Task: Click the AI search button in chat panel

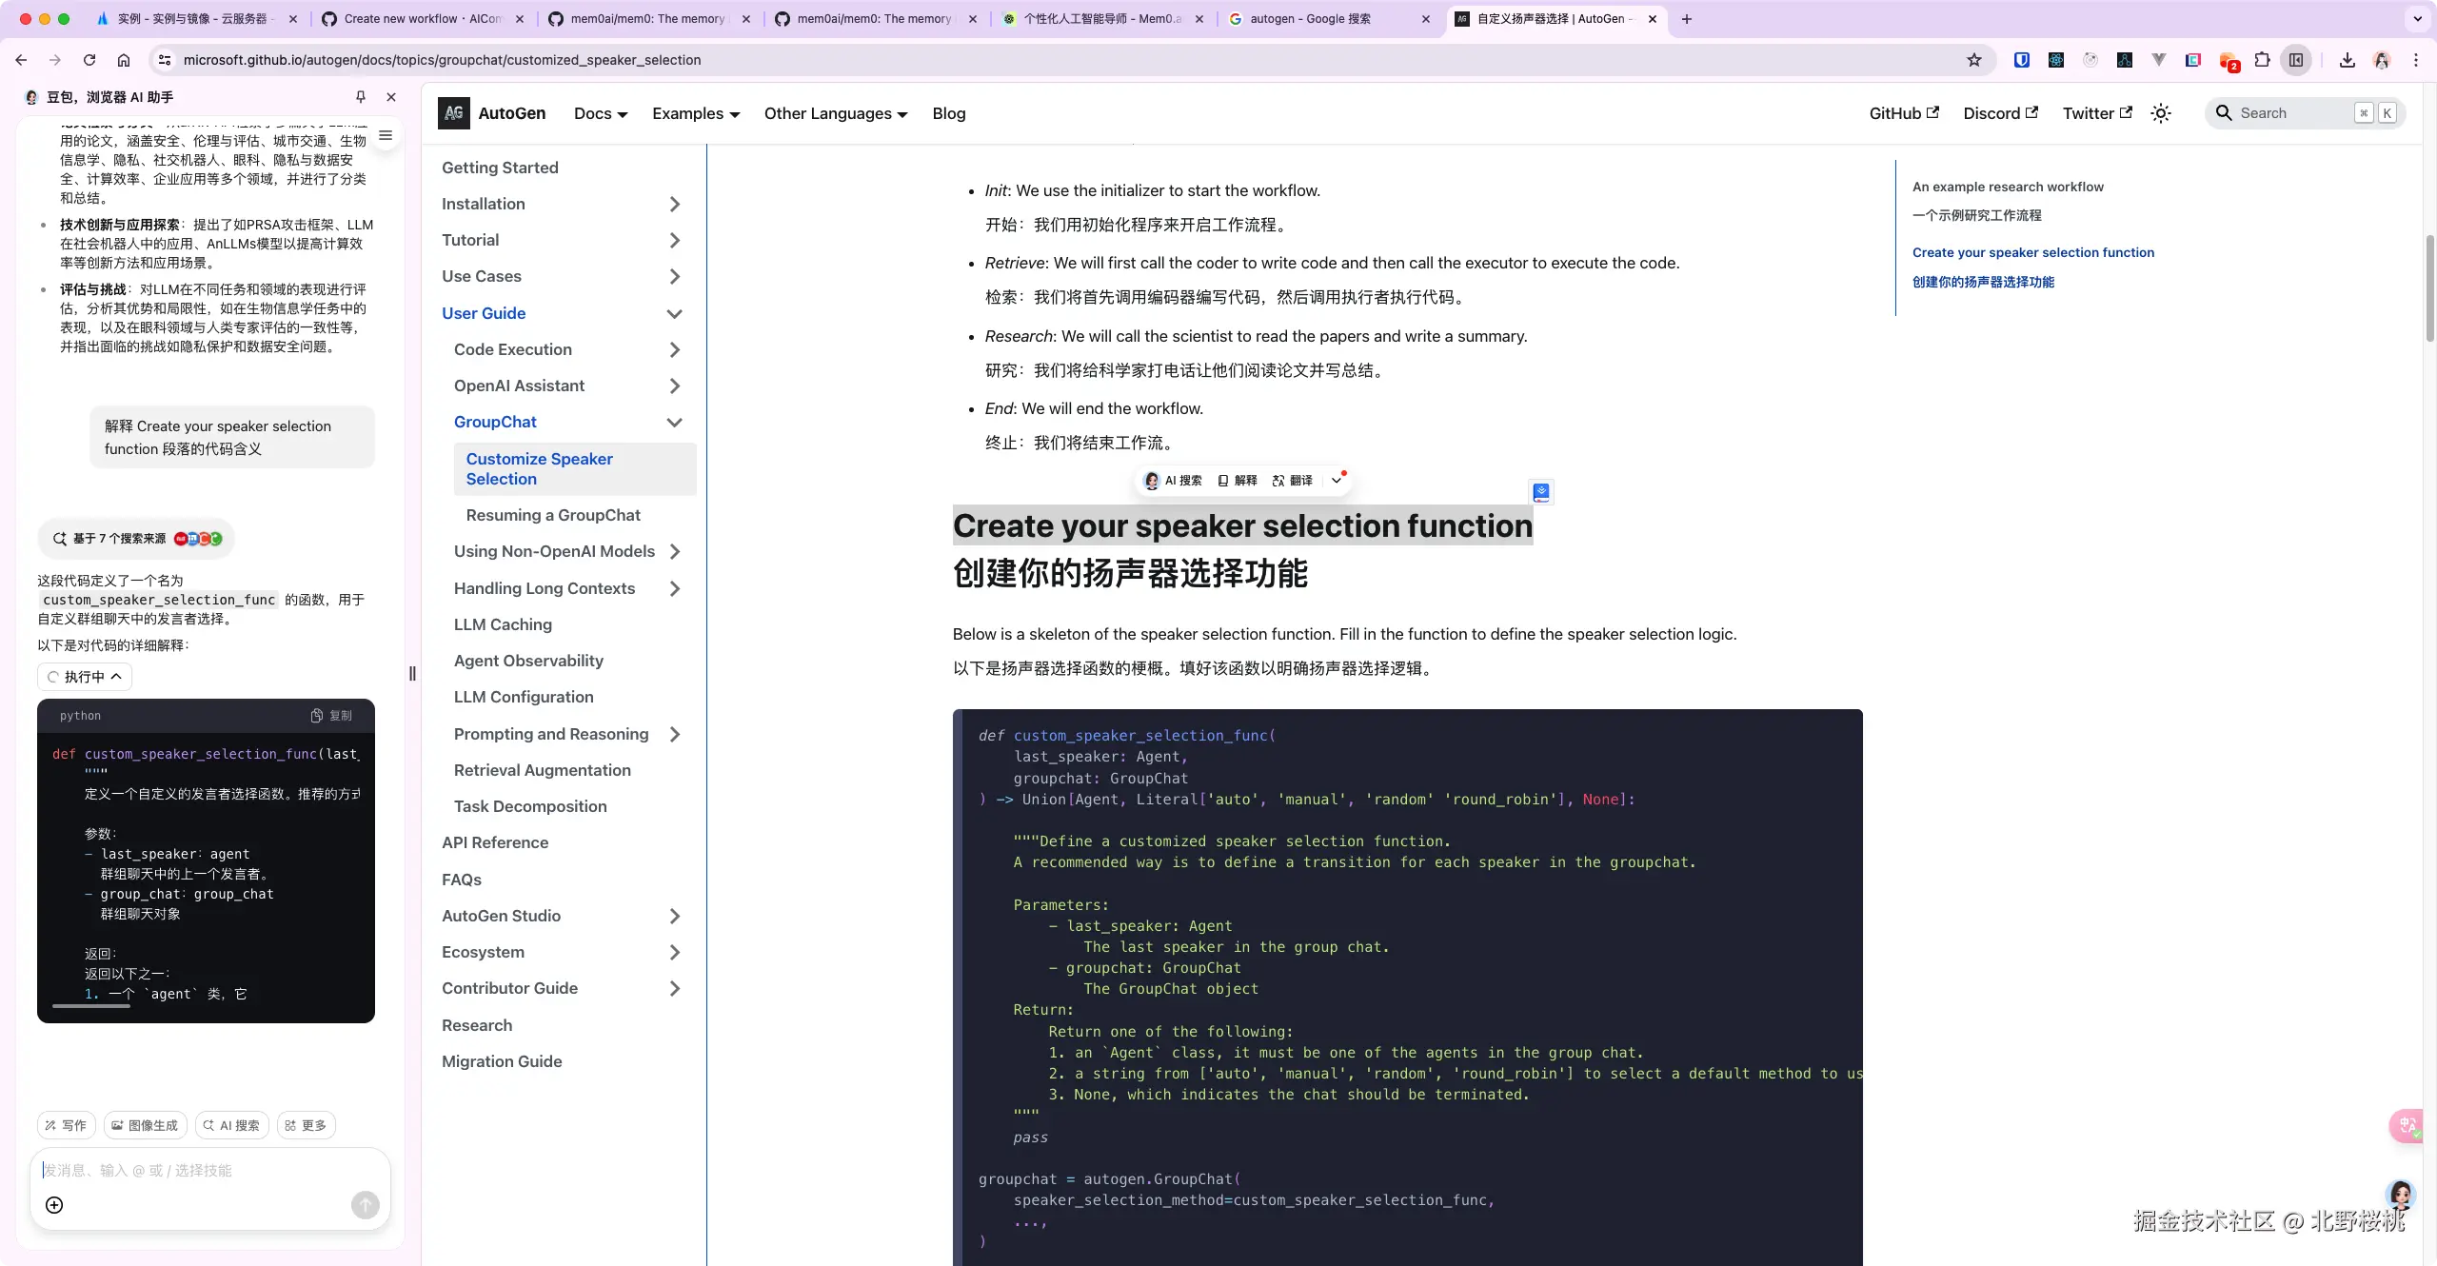Action: (231, 1125)
